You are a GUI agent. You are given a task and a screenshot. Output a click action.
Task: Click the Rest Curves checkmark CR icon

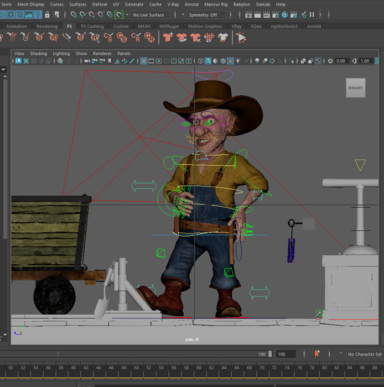[x=136, y=38]
